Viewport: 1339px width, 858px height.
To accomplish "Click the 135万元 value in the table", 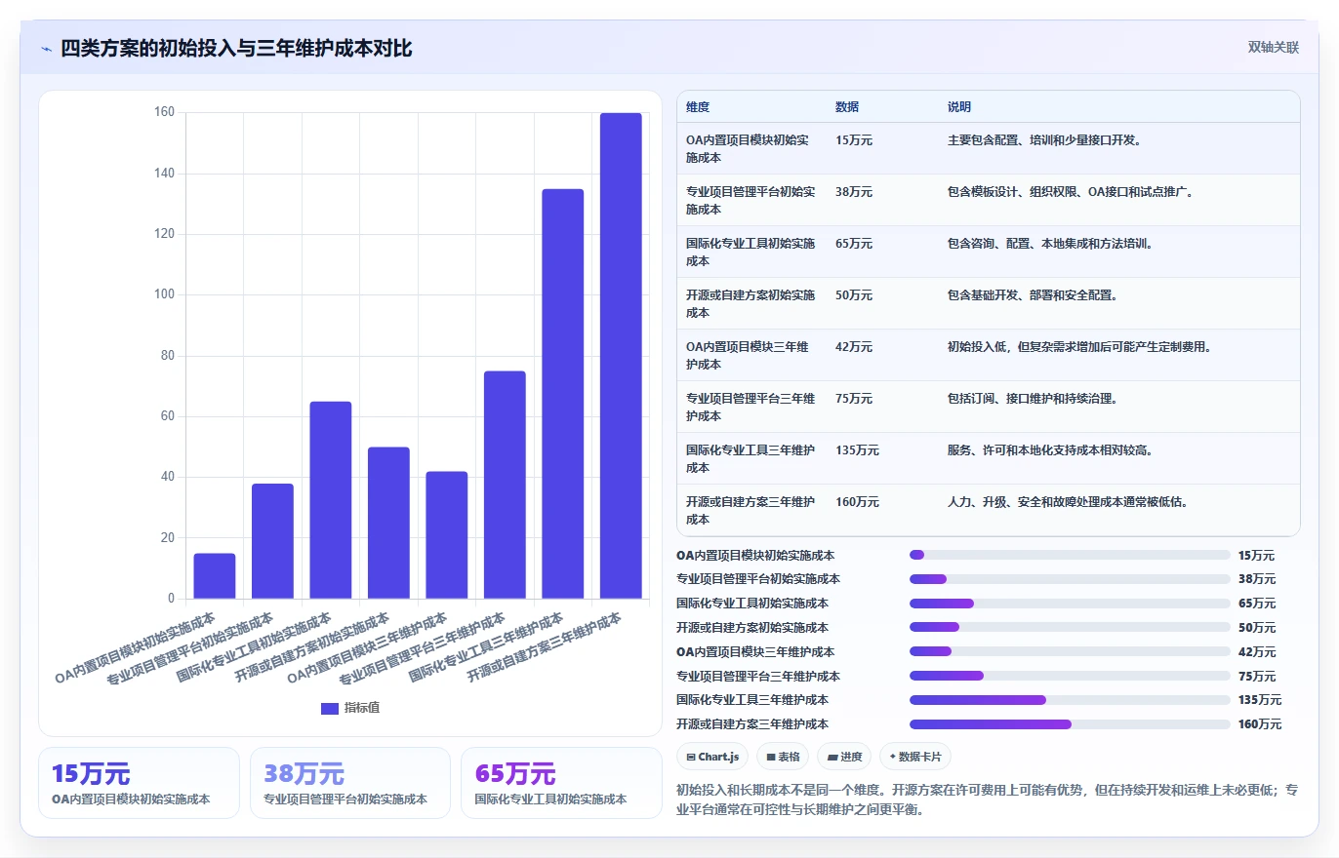I will (x=857, y=450).
